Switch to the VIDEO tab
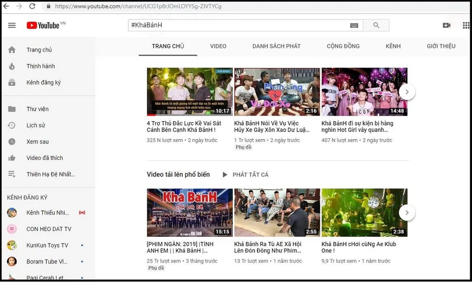Screen dimensions: 472x282 tap(218, 46)
